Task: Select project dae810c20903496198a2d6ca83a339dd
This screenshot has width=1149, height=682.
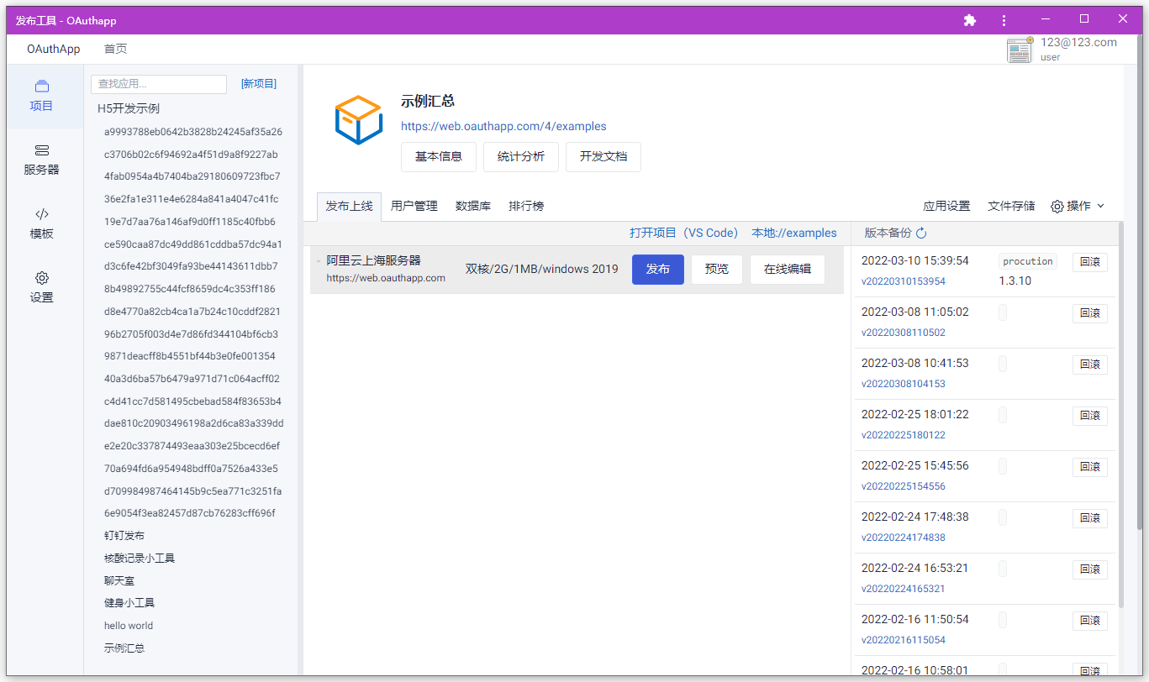Action: pos(194,423)
